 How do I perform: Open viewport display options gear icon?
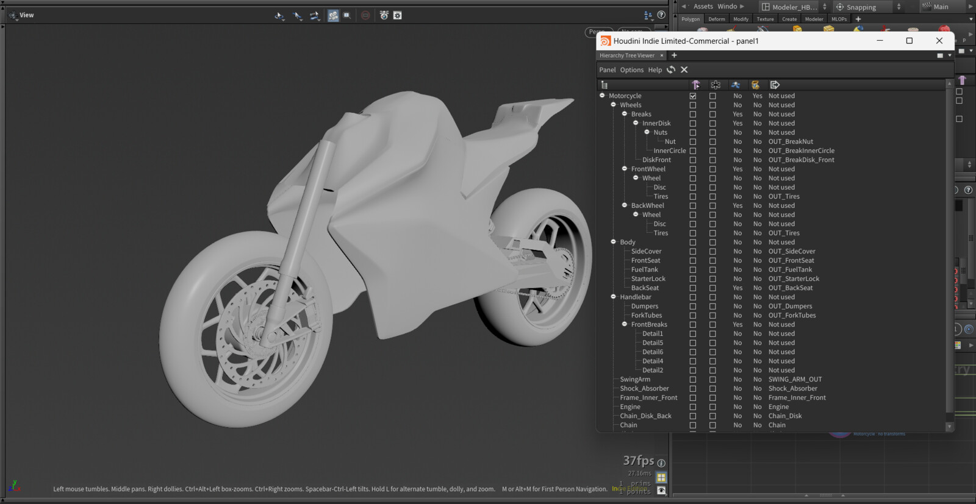398,15
